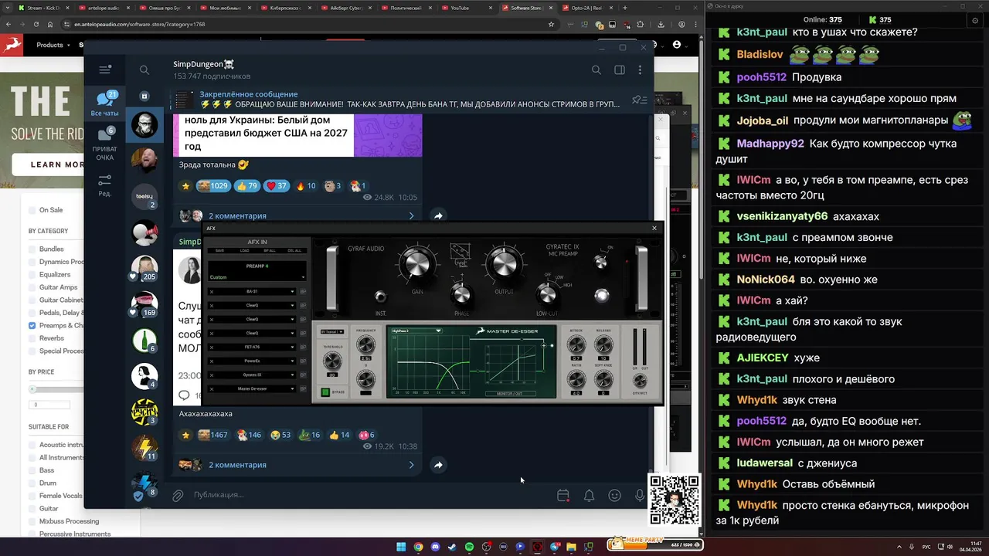Viewport: 989px width, 556px height.
Task: Bypass Gyratec IX slot with BP
Action: click(x=303, y=375)
